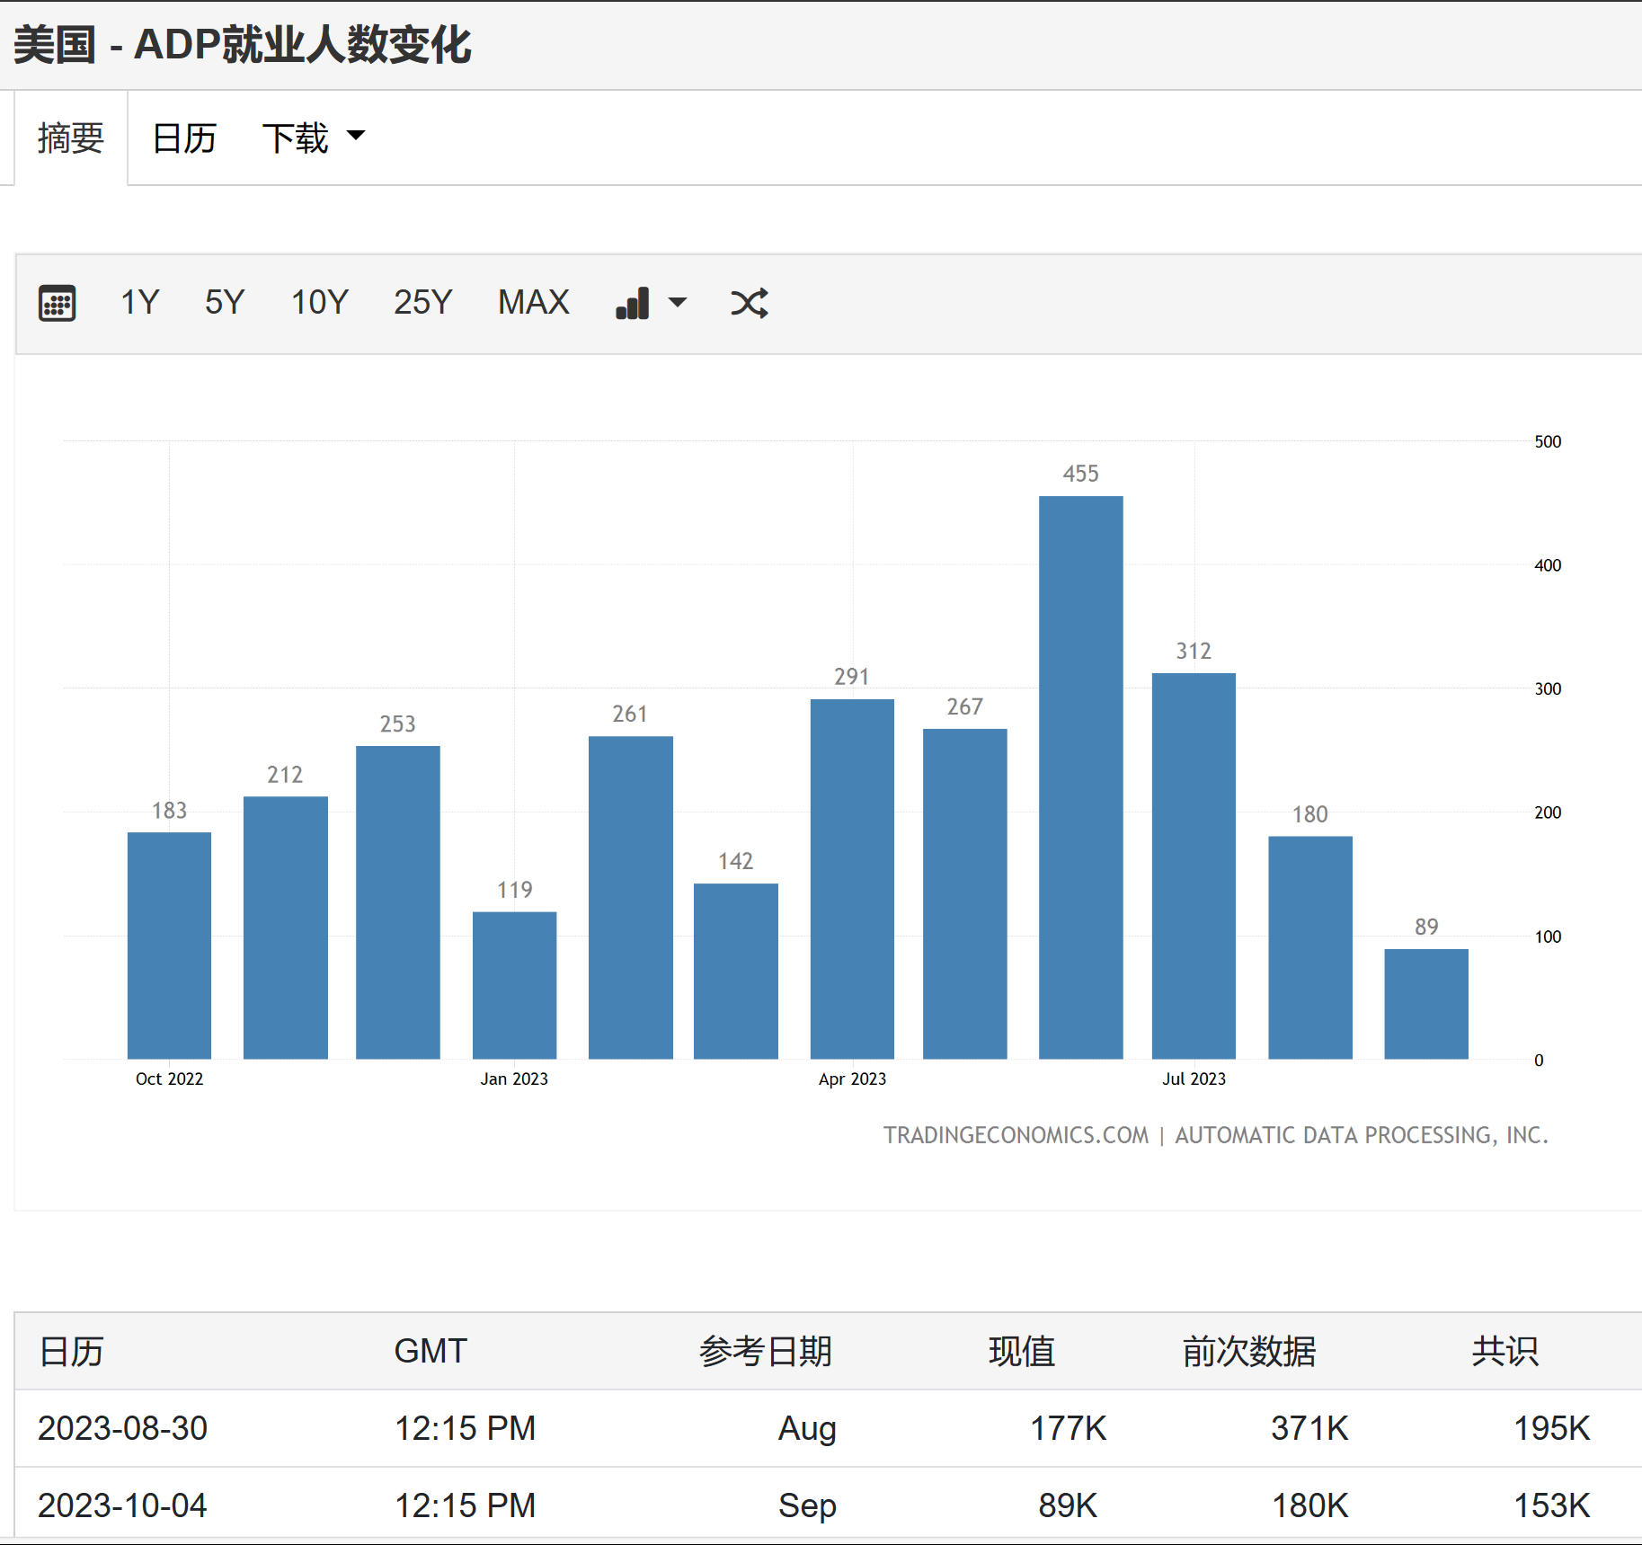Select the MAX time range
The image size is (1642, 1545).
(x=533, y=303)
